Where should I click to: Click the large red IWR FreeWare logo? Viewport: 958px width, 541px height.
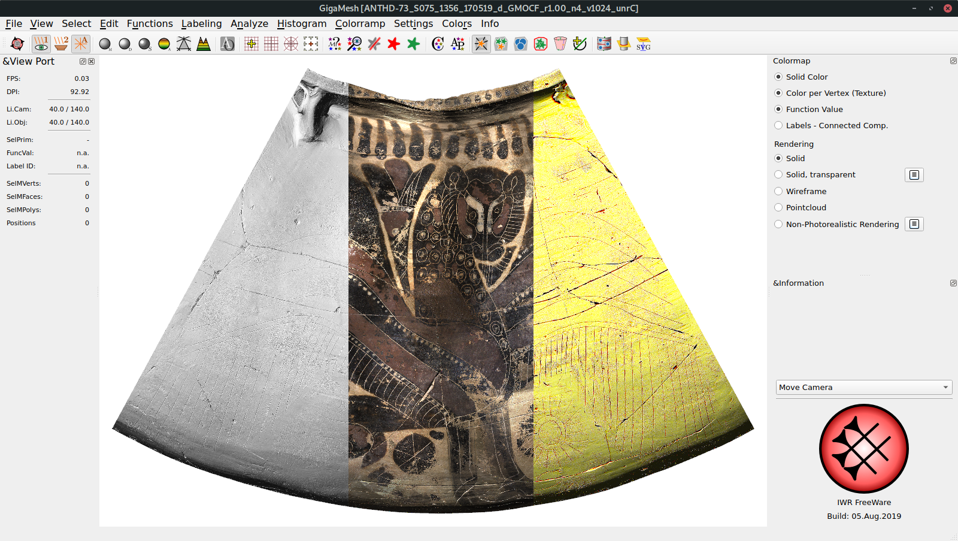click(864, 449)
